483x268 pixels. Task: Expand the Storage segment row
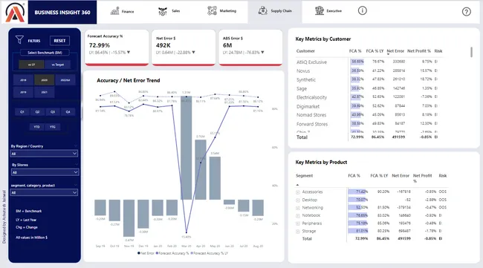(x=298, y=232)
